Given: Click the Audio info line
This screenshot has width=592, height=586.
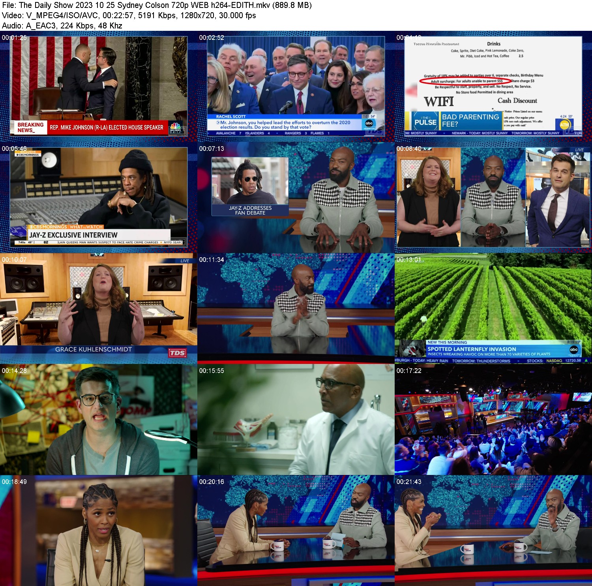Looking at the screenshot, I should click(62, 26).
